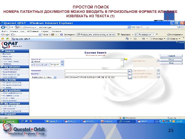The width and height of the screenshot is (185, 139).
Task: Click the Logoff link in the page header
Action: [180, 42]
